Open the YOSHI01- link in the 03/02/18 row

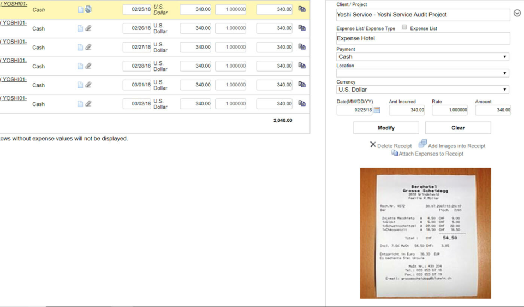click(x=14, y=98)
